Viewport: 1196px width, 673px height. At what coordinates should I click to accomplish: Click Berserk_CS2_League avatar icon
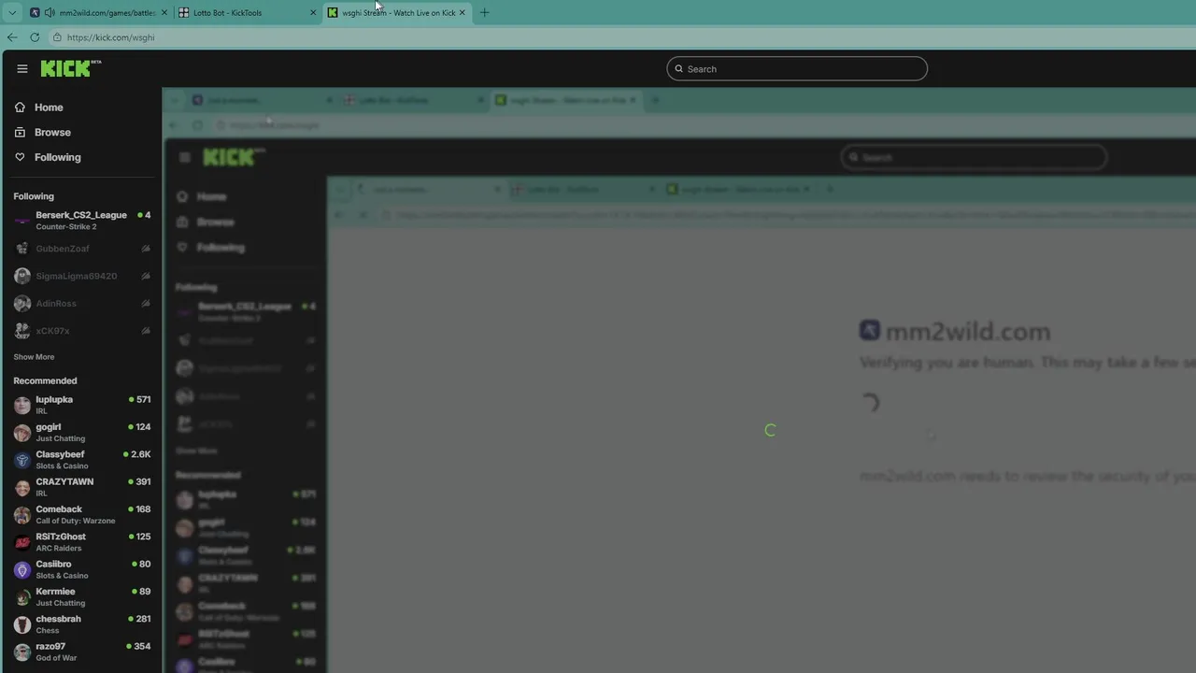click(x=22, y=221)
